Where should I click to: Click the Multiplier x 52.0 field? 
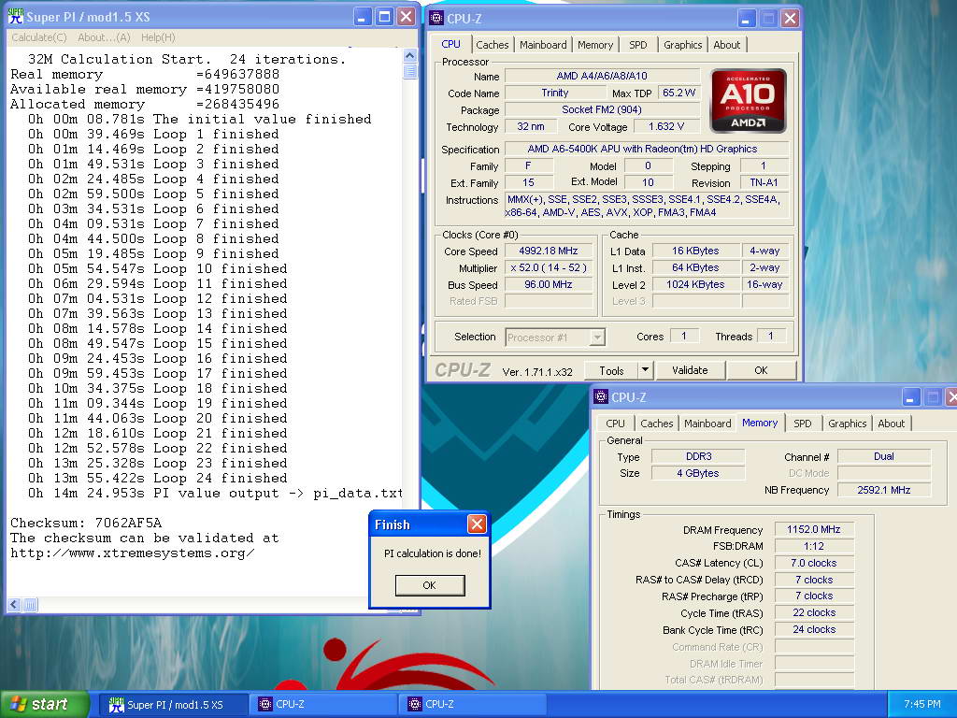(548, 267)
